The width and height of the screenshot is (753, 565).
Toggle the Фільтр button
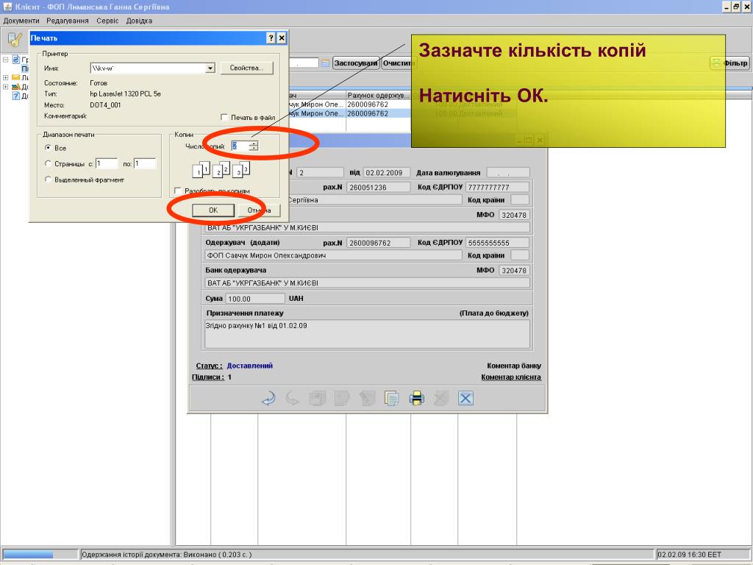point(730,63)
